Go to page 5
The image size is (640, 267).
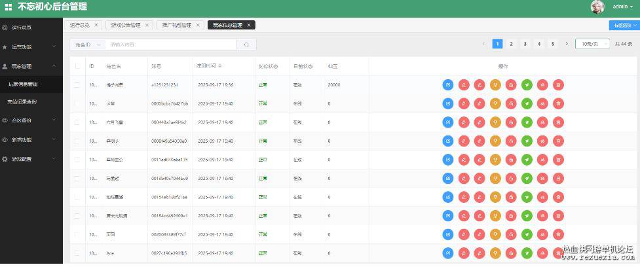coord(553,44)
